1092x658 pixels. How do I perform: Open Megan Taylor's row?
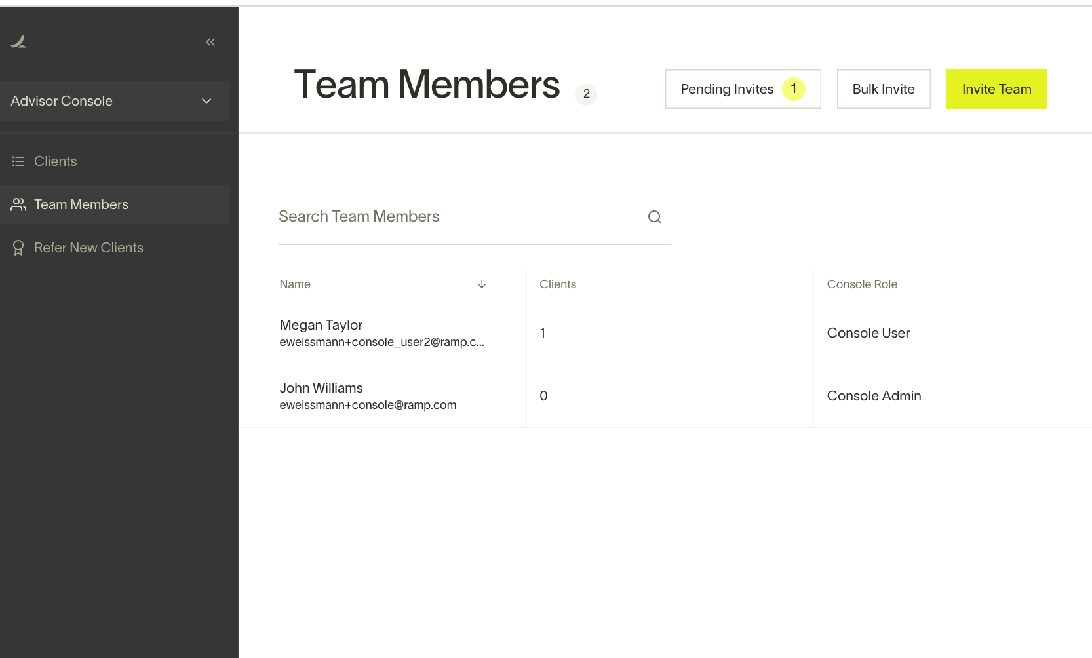(x=665, y=333)
